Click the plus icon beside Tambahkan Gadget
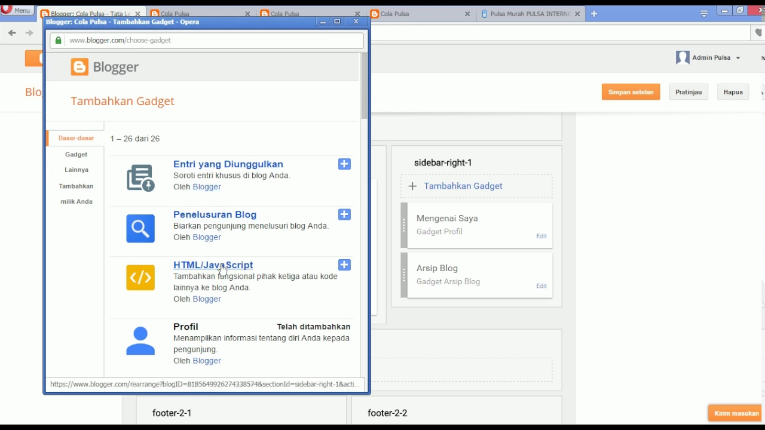Screen dimensions: 765x430 pos(412,186)
